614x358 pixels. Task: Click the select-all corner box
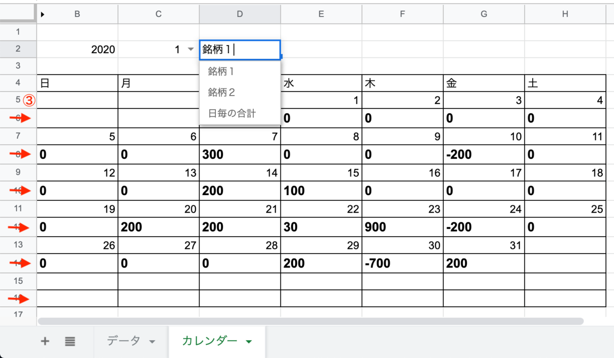tap(17, 14)
